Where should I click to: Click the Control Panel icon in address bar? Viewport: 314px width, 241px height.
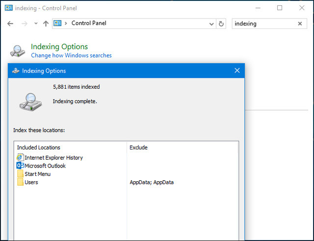58,24
